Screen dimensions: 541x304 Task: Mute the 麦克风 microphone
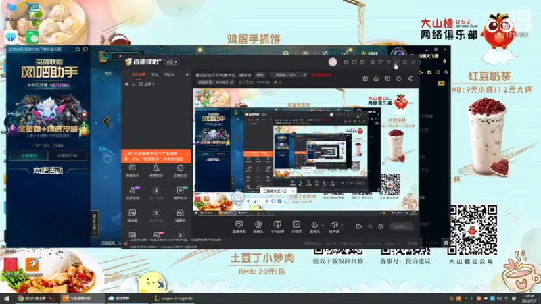point(314,227)
